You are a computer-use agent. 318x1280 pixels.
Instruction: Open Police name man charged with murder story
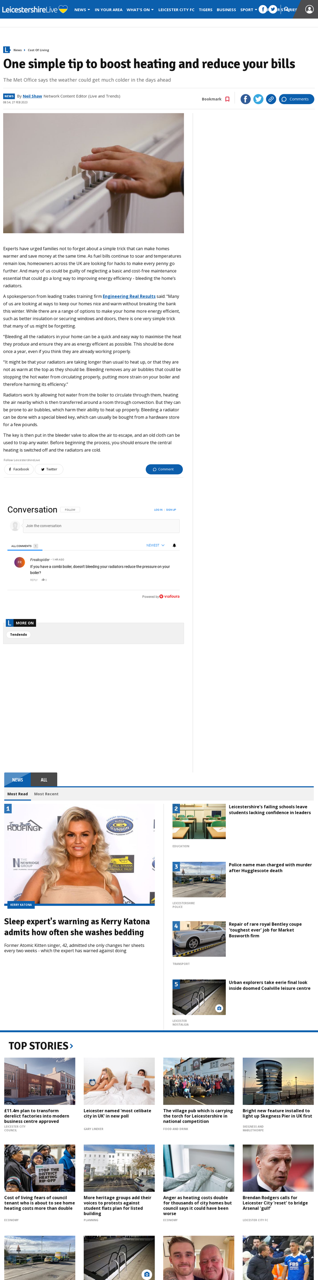(x=270, y=867)
